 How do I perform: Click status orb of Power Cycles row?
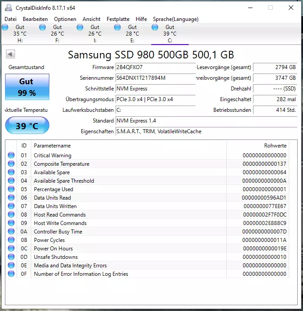11,240
